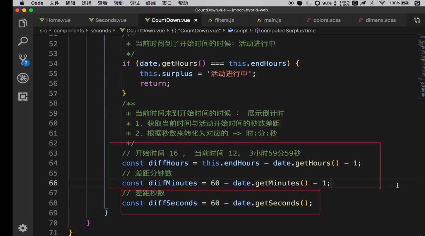
Task: Open the Debug view in activity bar
Action: pyautogui.click(x=23, y=78)
